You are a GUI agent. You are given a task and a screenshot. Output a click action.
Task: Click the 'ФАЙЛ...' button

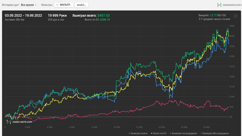coord(81,5)
